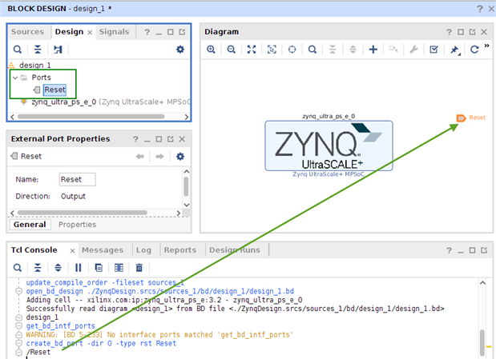The image size is (496, 359).
Task: Search in Tcl Console
Action: coord(18,268)
